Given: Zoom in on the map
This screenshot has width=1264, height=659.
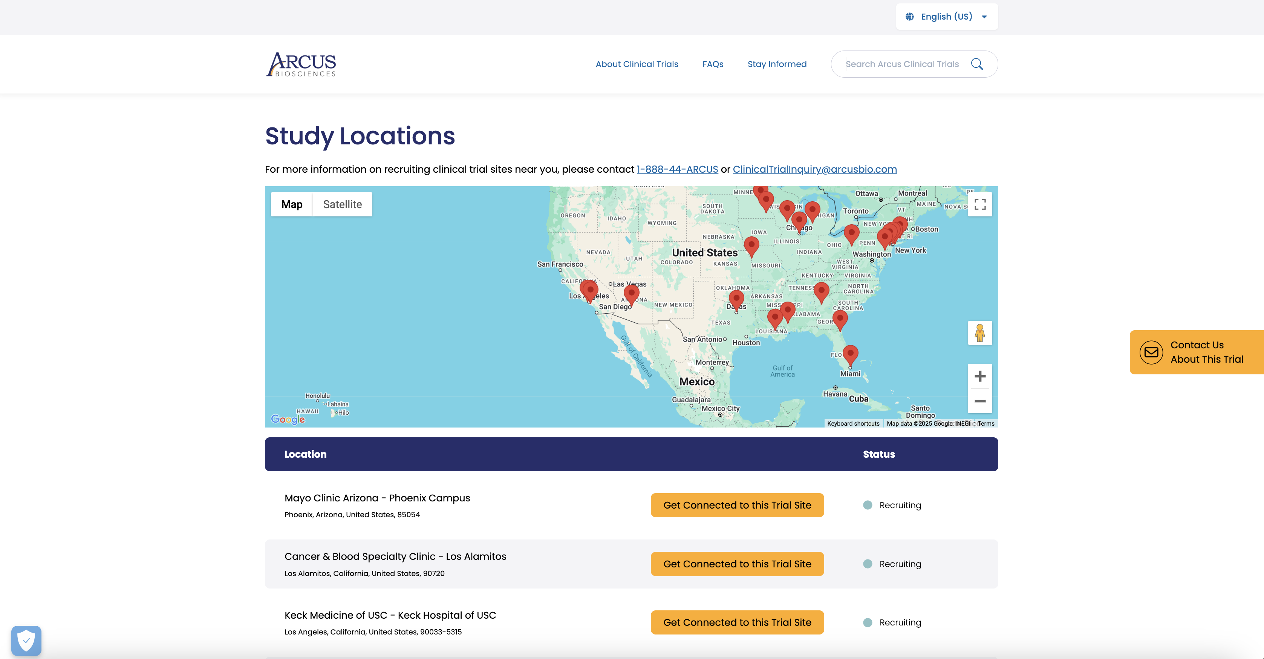Looking at the screenshot, I should 980,376.
